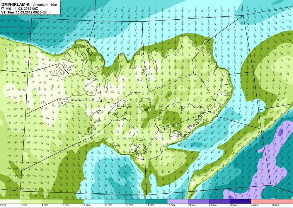Viewport: 293px width, 208px height.
Task: Choose the 10–12 m/s turquoise legend swatch
Action: 115,202
